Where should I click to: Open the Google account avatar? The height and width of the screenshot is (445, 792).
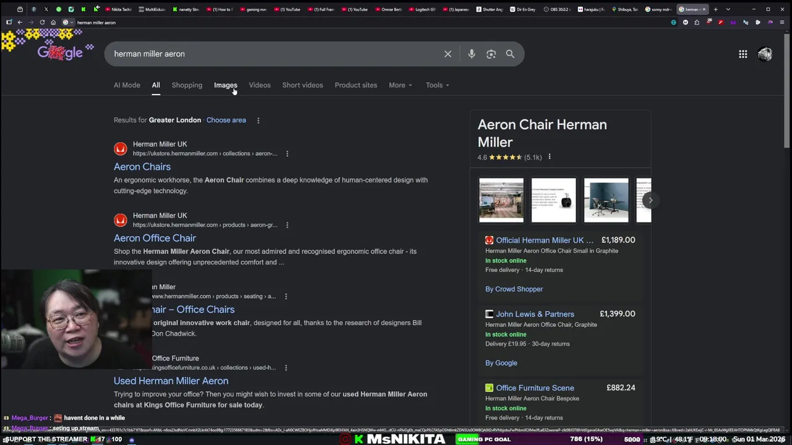point(765,54)
